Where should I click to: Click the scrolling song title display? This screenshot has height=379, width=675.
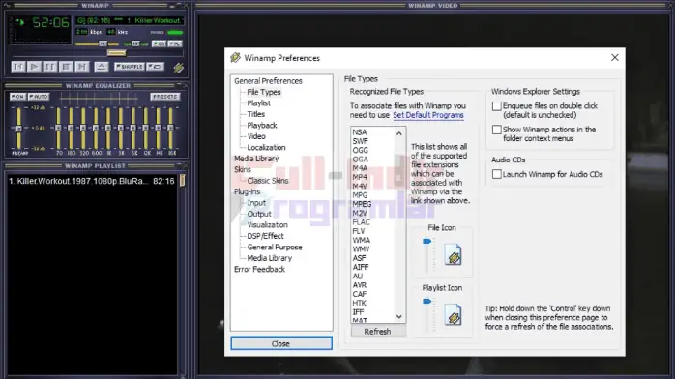[x=130, y=20]
